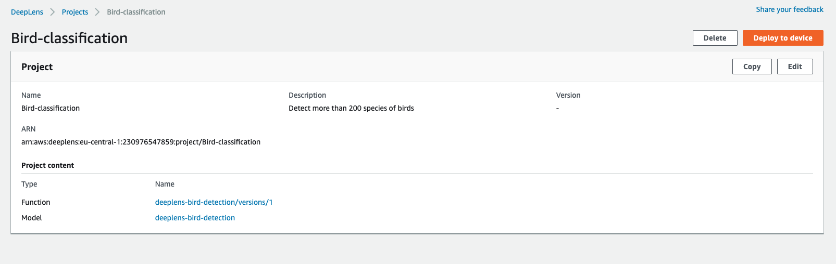Screen dimensions: 836x264
Task: Click the Bird-classification page title heading
Action: pyautogui.click(x=69, y=38)
